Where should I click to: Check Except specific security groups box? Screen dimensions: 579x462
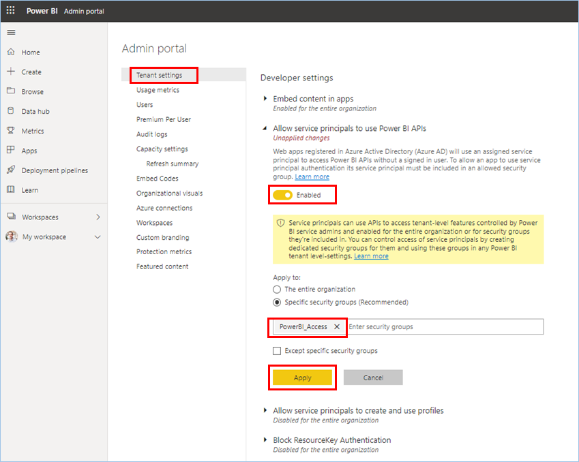point(277,350)
